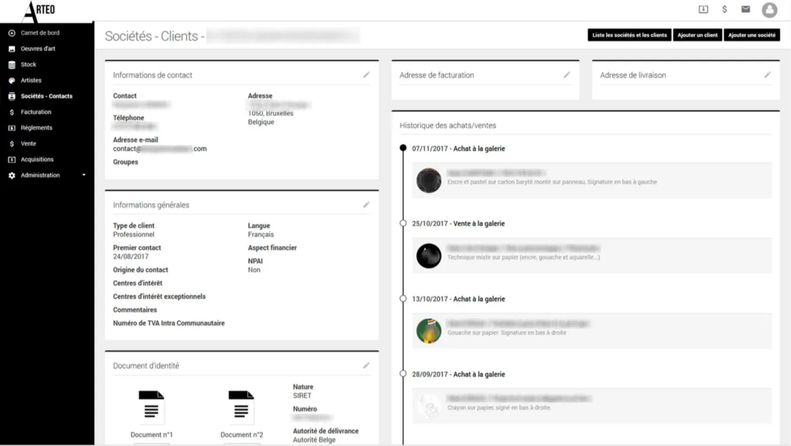Open artwork thumbnail for 25/10/2017 sale

click(429, 256)
